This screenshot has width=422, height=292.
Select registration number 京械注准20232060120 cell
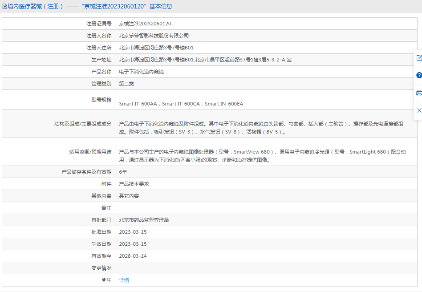pyautogui.click(x=266, y=24)
